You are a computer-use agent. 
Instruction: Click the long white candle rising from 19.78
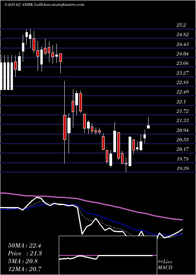(x=130, y=151)
